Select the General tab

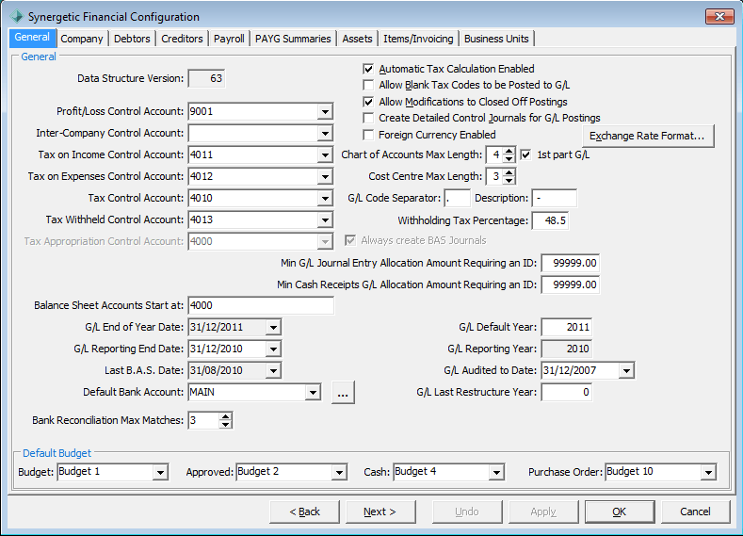click(32, 38)
